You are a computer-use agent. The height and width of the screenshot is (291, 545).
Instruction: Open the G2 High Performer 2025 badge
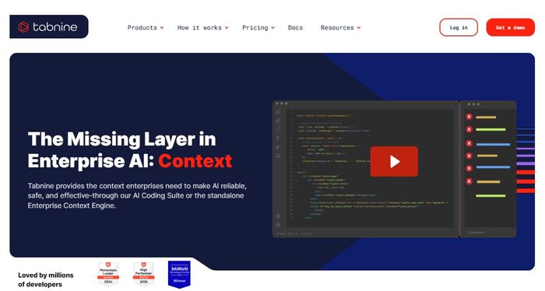(x=143, y=274)
